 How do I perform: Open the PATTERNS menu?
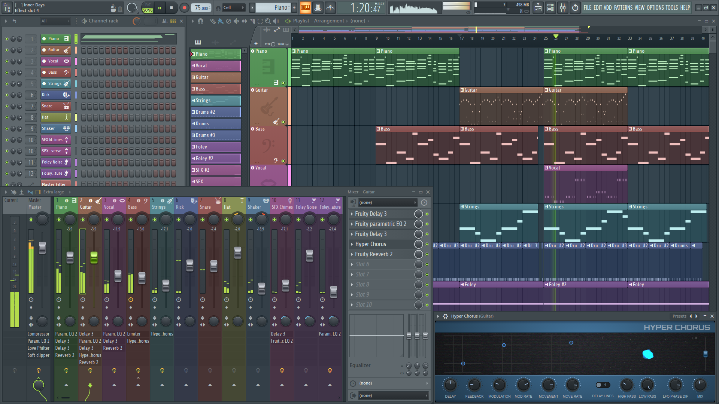623,7
